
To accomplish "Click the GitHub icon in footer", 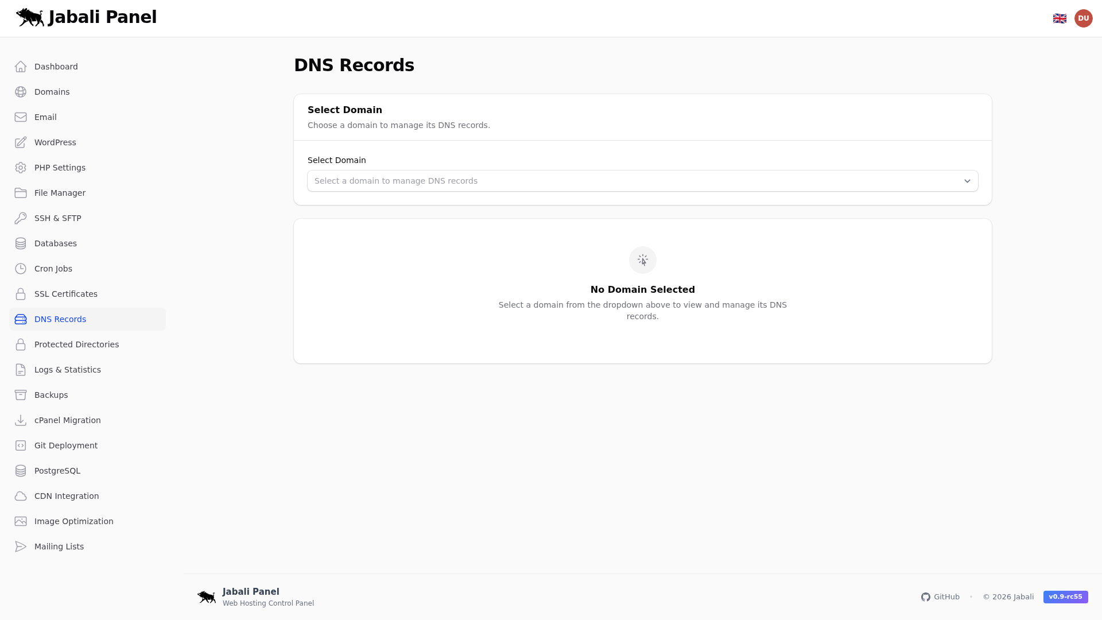I will pos(925,596).
